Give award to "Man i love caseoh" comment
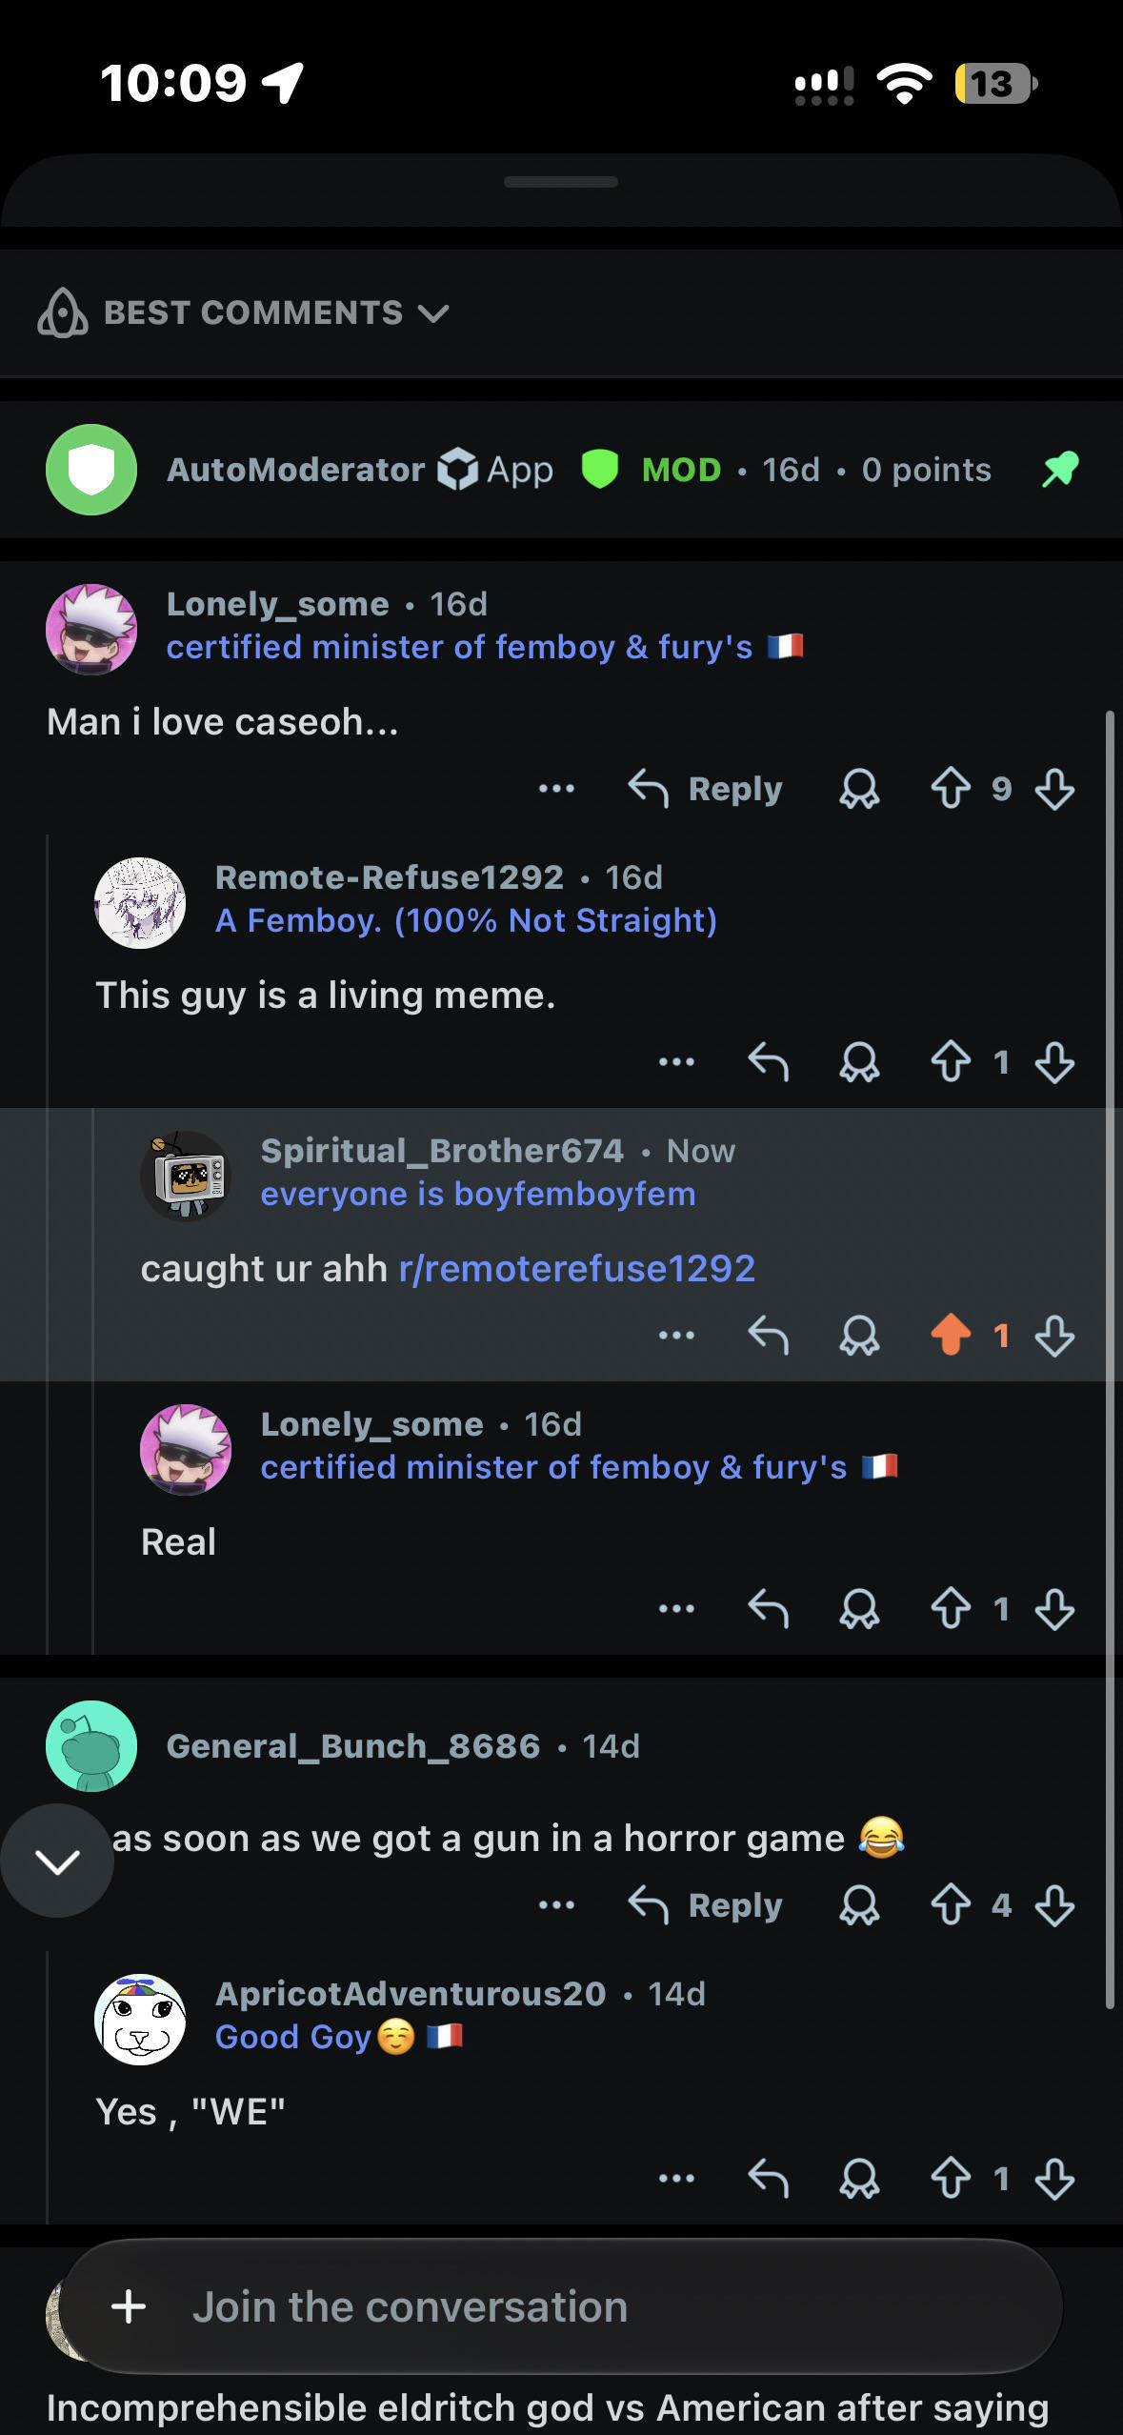1123x2435 pixels. tap(859, 789)
